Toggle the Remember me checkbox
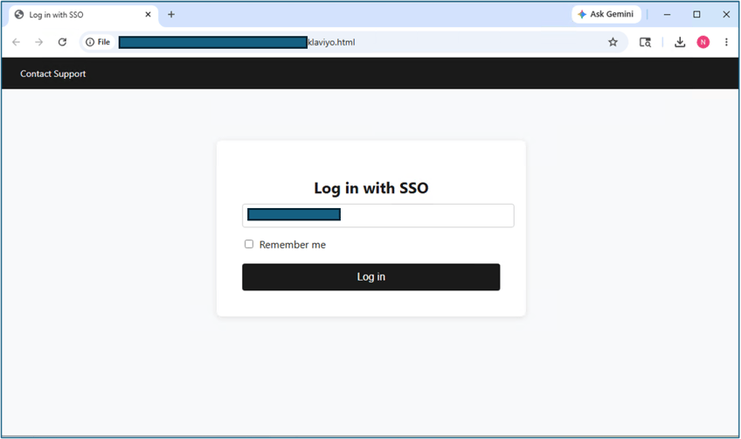 coord(249,244)
